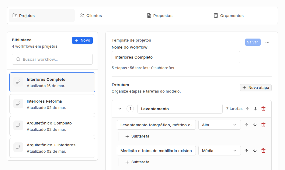The image size is (285, 170).
Task: Move Medição e fotos task down
Action: click(255, 151)
